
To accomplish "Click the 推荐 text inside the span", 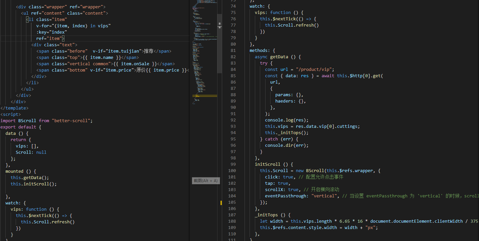I will coord(149,51).
